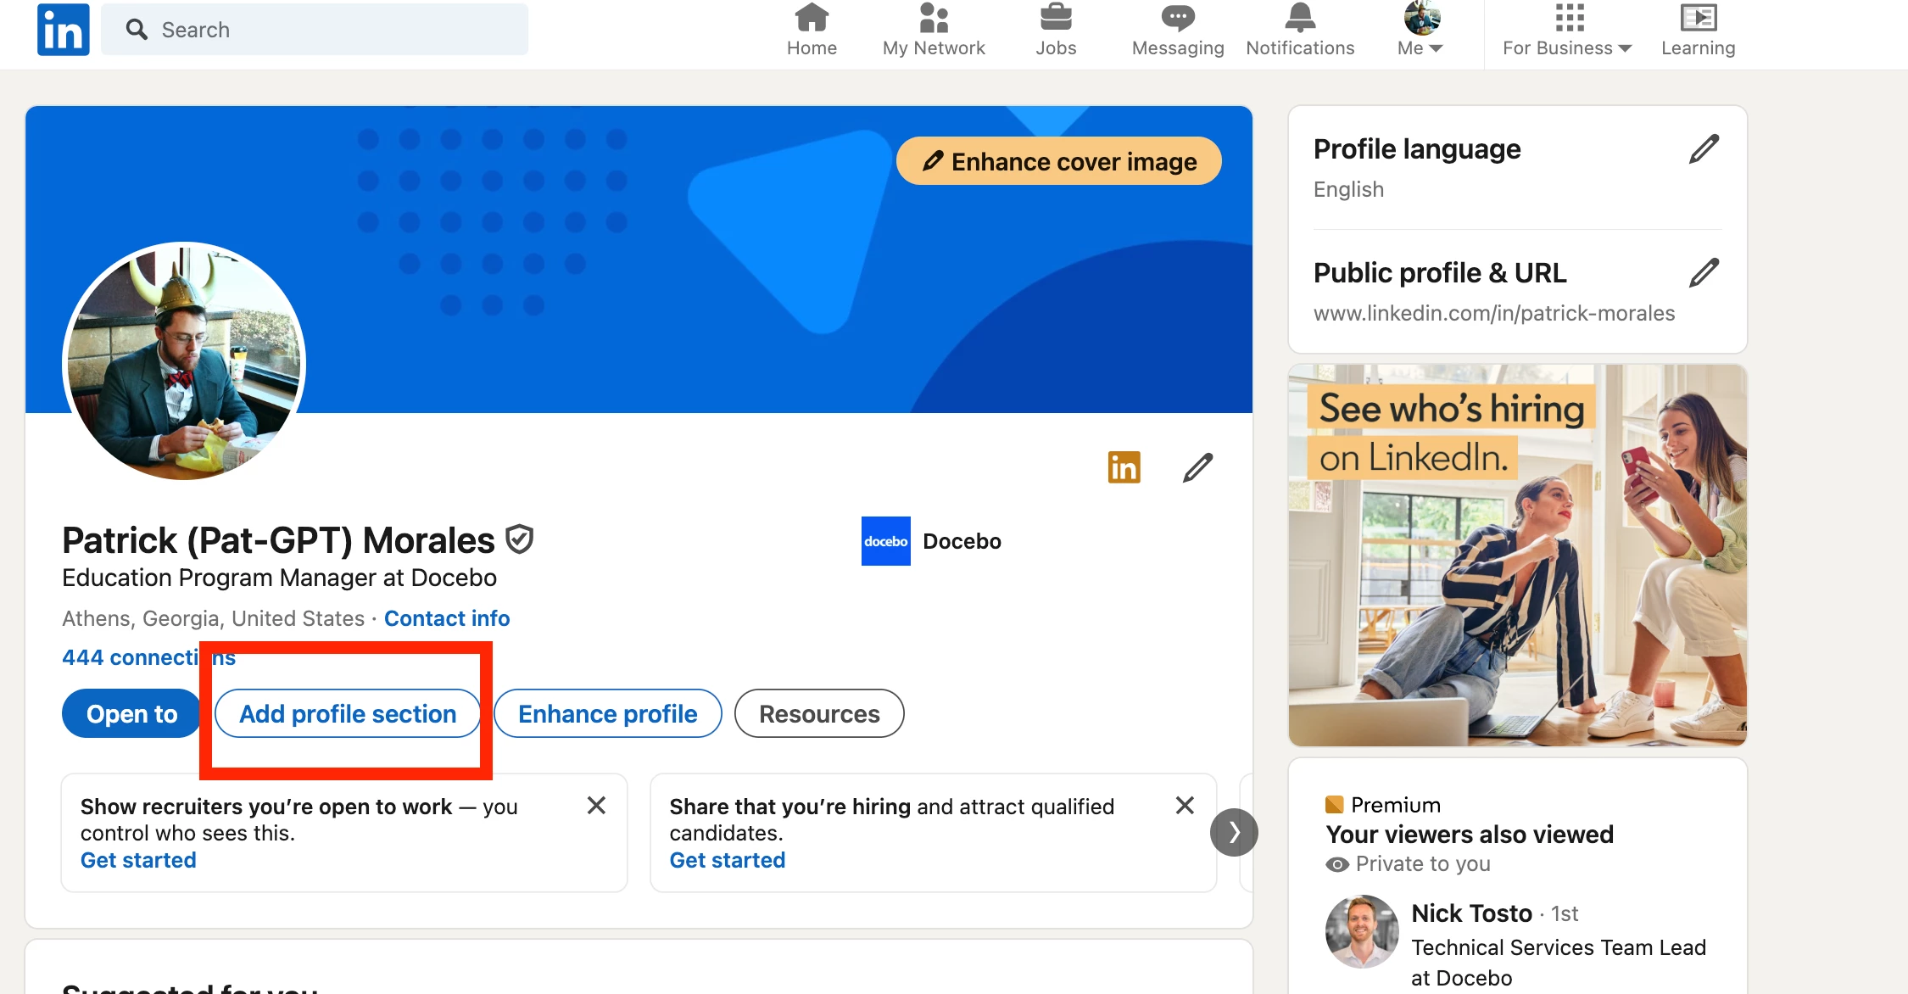This screenshot has width=1908, height=994.
Task: Click Add profile section button
Action: [x=348, y=713]
